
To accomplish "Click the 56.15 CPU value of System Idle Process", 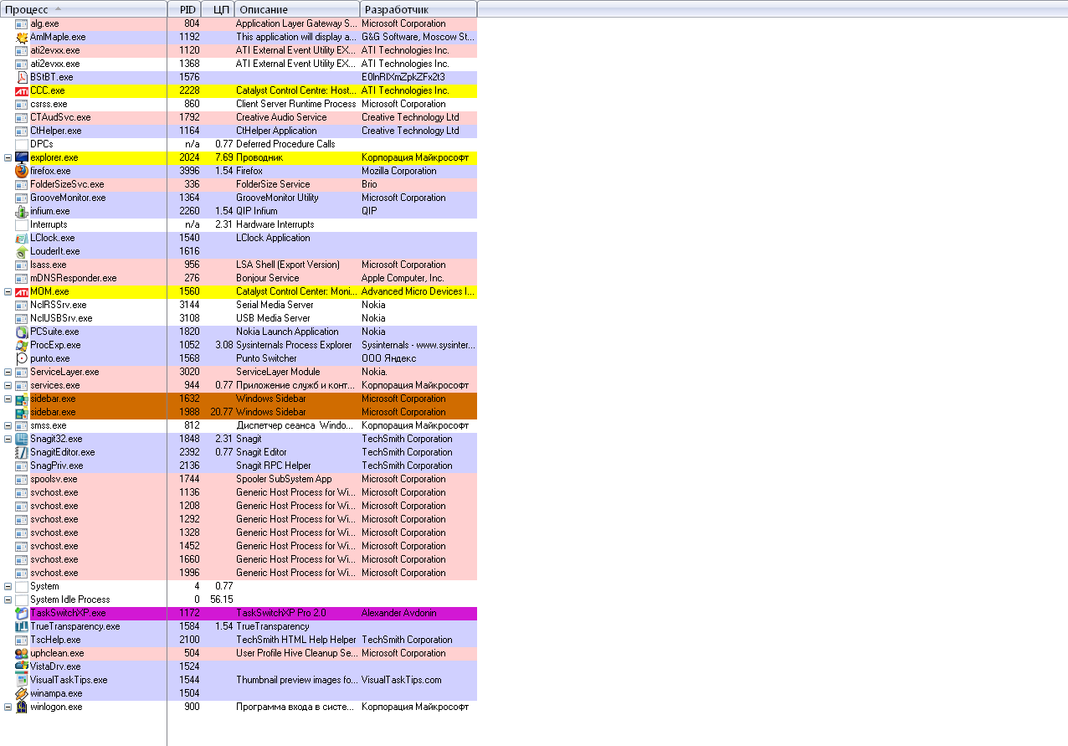I will pyautogui.click(x=222, y=599).
